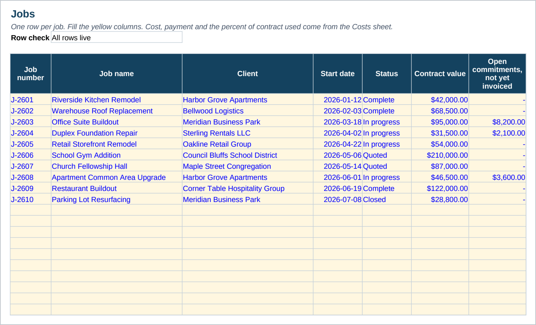Click the open commitments value $2,100.00

point(497,133)
